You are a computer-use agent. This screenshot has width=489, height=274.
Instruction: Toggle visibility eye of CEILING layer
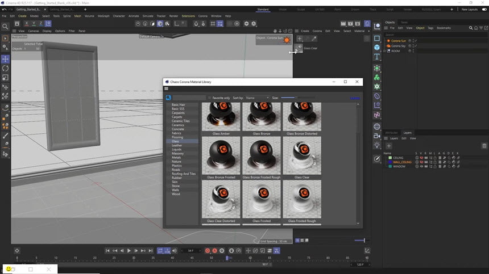coord(421,158)
